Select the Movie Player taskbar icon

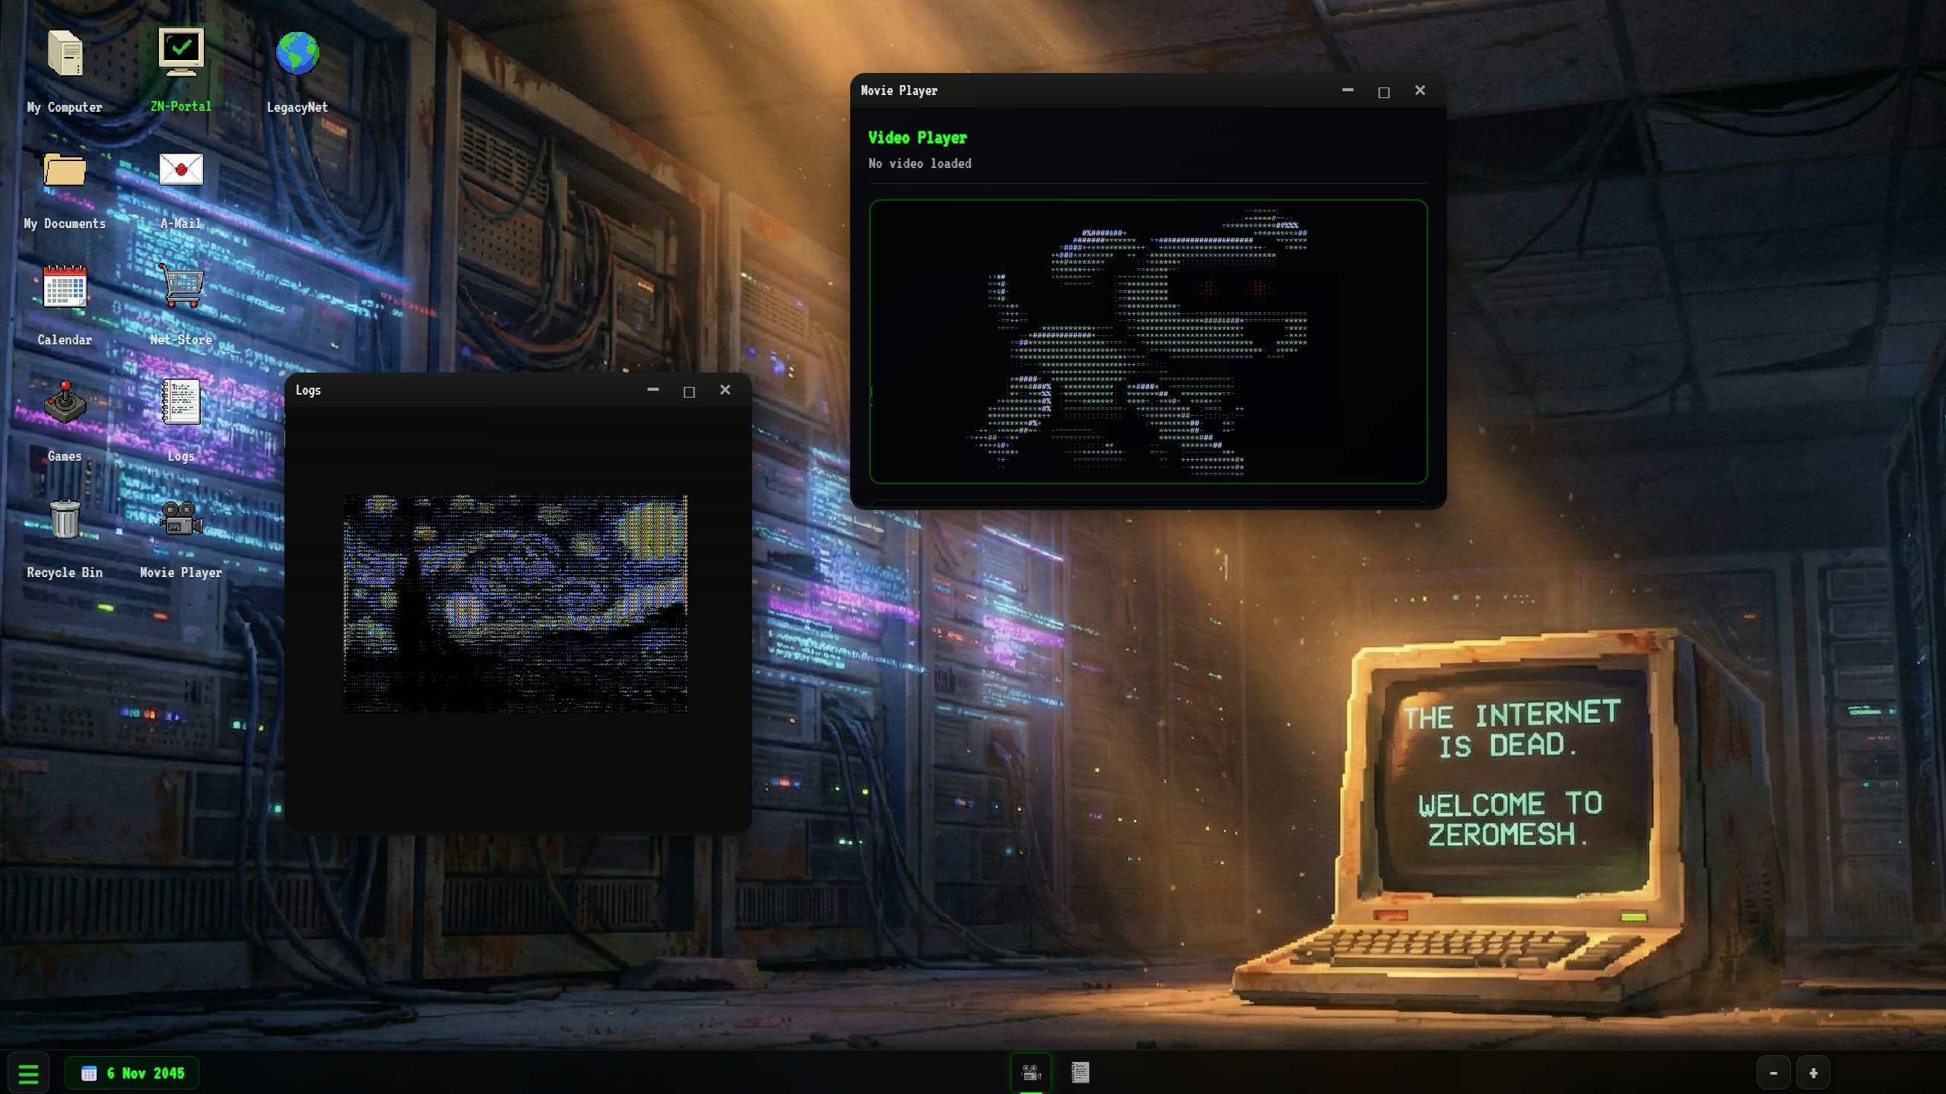tap(1030, 1072)
